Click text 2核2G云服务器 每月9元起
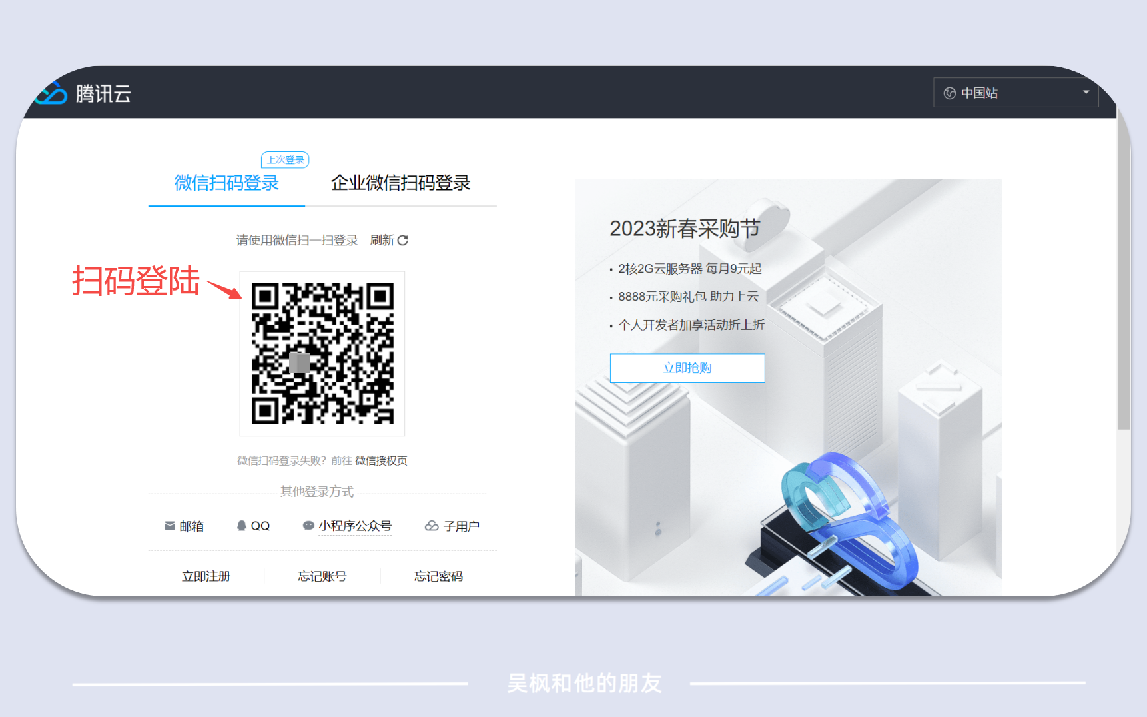1147x717 pixels. [690, 269]
